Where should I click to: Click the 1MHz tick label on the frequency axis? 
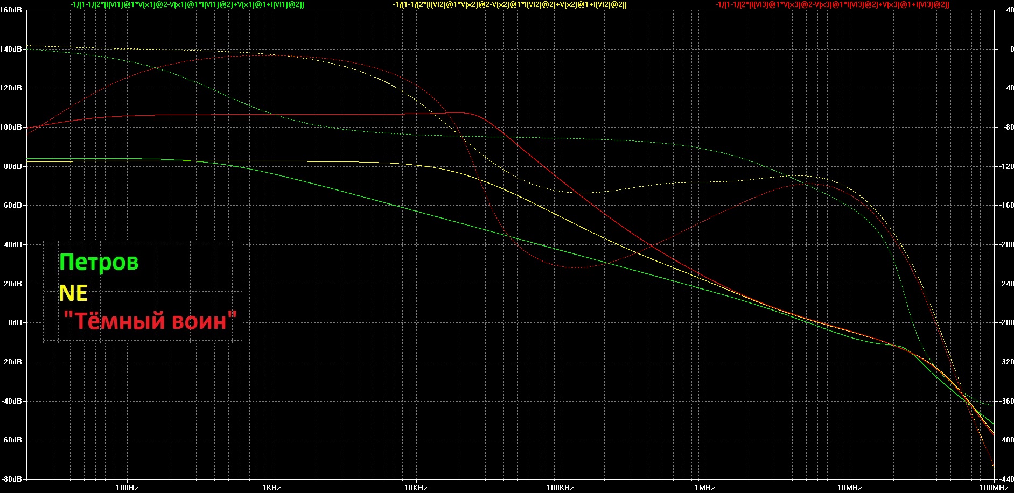click(705, 488)
